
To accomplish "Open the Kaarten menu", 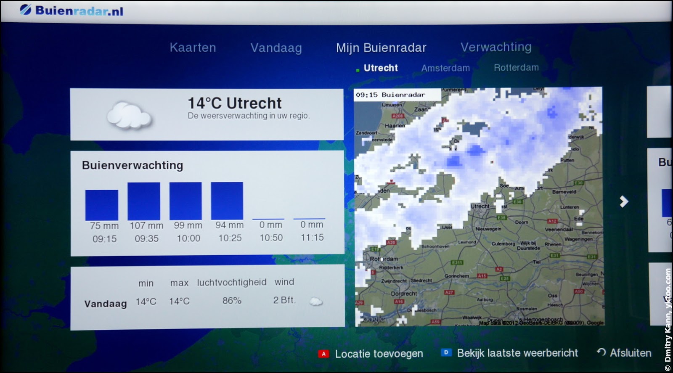I will pyautogui.click(x=193, y=48).
